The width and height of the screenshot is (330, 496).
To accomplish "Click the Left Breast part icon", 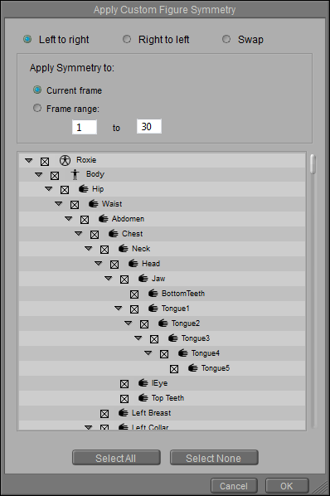I will tap(123, 413).
